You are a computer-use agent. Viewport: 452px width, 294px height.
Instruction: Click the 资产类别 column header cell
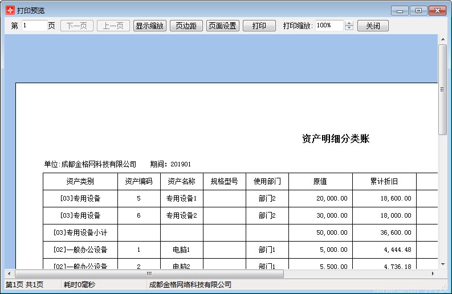(80, 182)
